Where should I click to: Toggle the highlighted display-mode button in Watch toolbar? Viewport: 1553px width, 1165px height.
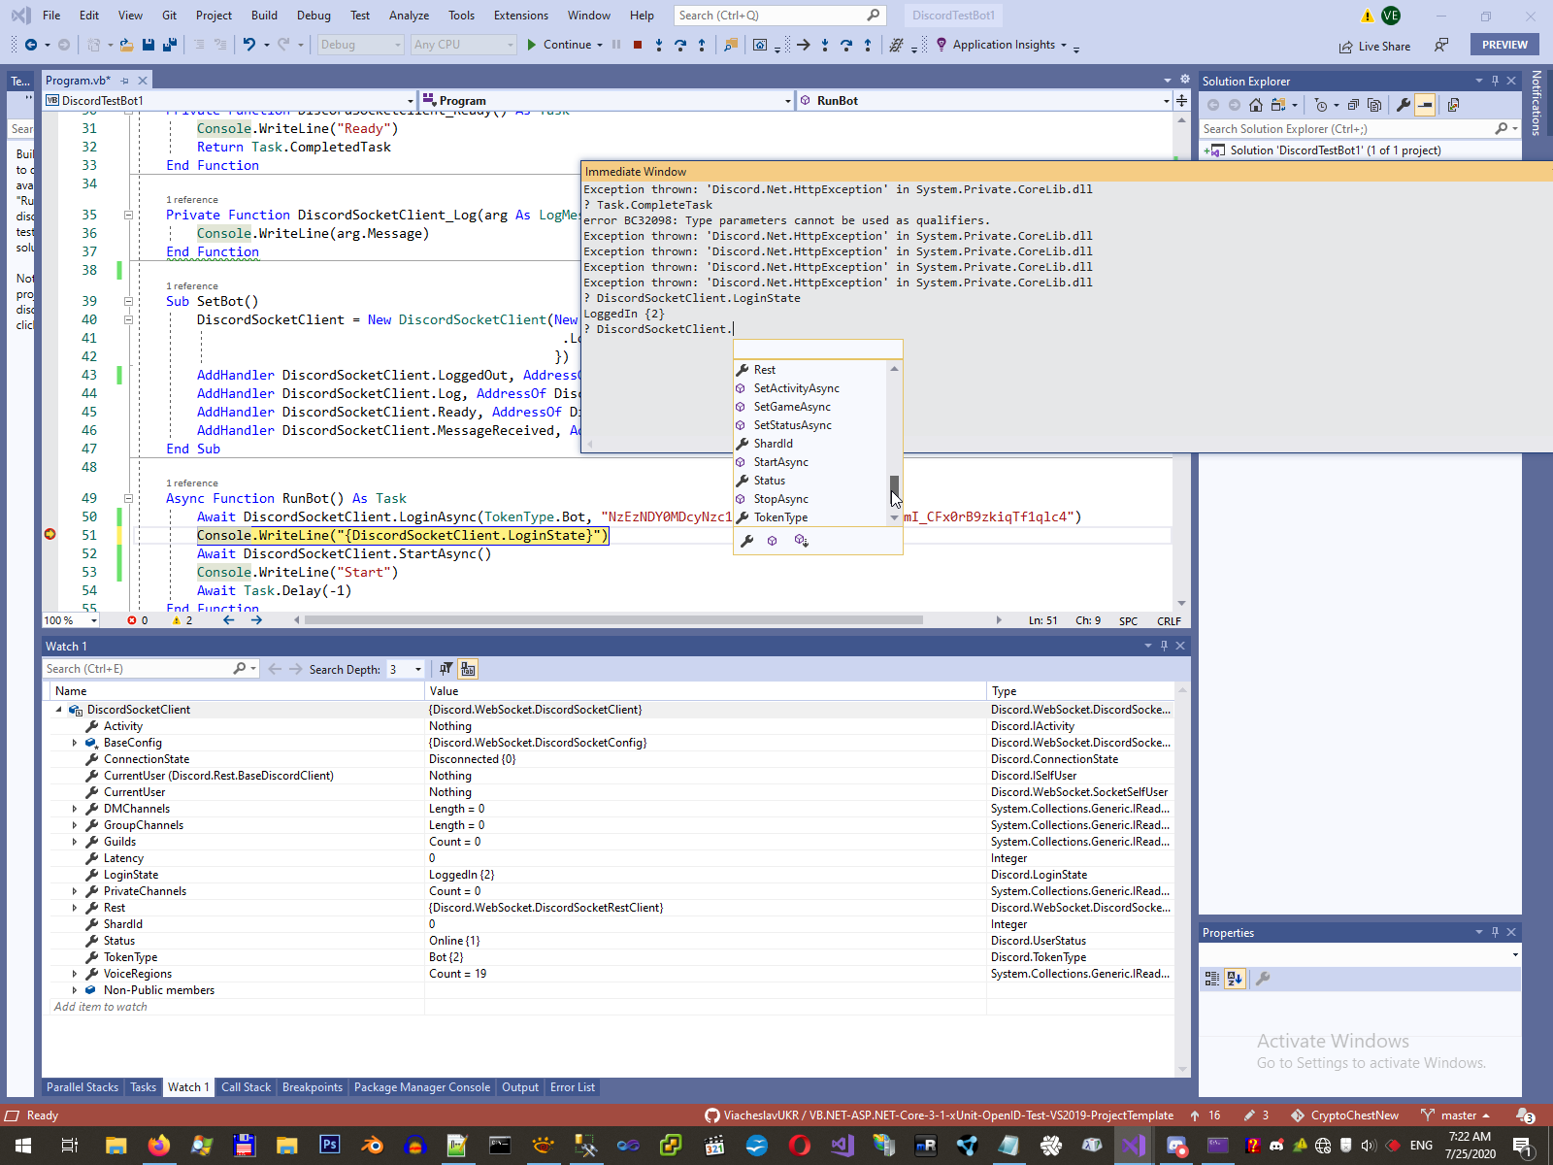tap(468, 669)
